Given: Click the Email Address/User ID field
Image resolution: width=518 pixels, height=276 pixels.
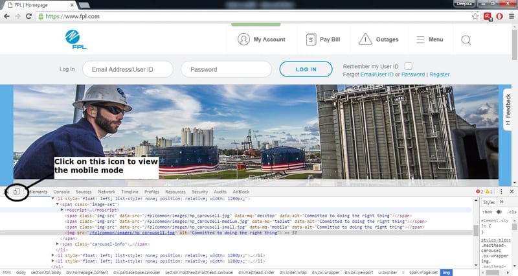Looking at the screenshot, I should coord(128,69).
